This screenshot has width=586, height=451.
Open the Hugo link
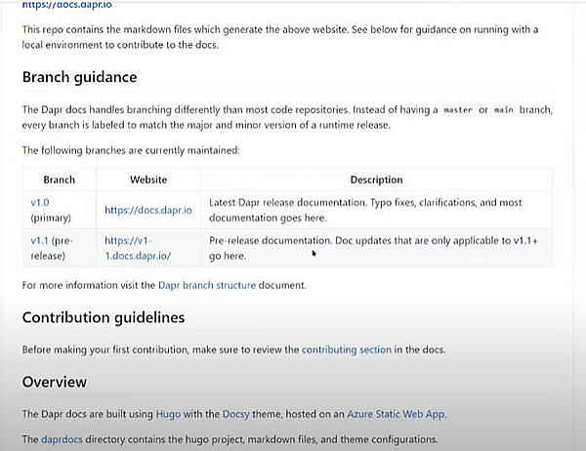tap(192, 414)
